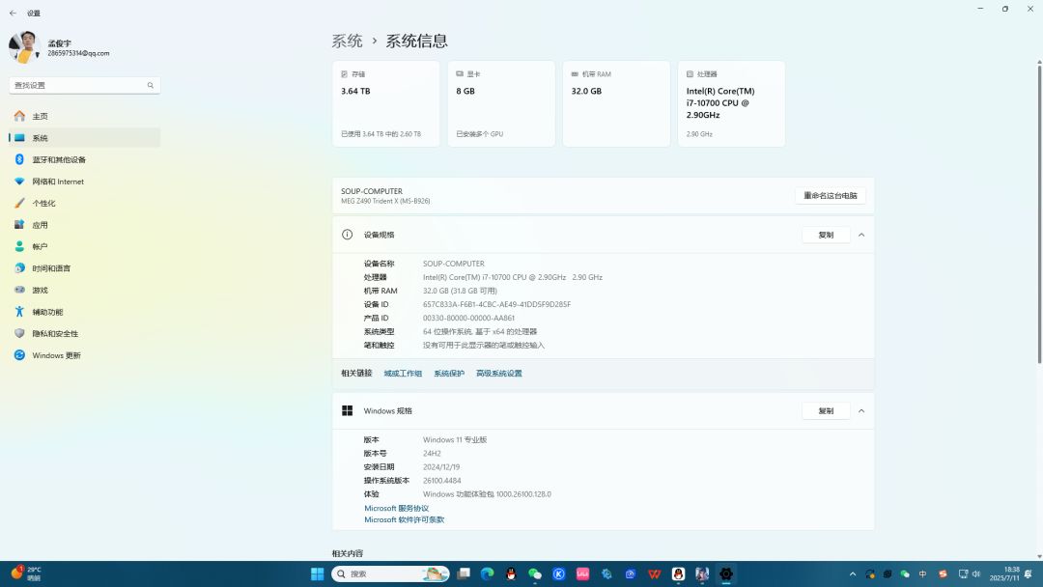This screenshot has height=587, width=1043.
Task: Collapse the 设备规格 section chevron
Action: (861, 235)
